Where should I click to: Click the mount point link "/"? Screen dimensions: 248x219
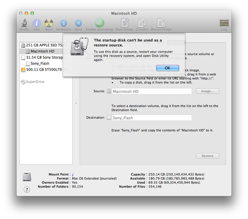73,174
